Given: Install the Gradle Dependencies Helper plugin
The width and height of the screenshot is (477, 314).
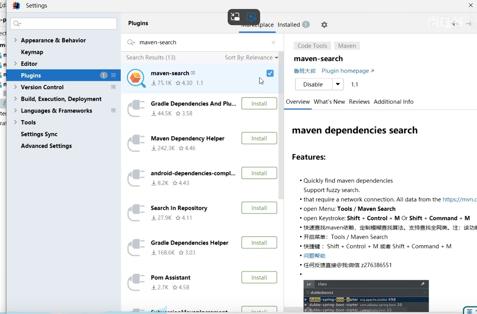Looking at the screenshot, I should click(x=259, y=243).
